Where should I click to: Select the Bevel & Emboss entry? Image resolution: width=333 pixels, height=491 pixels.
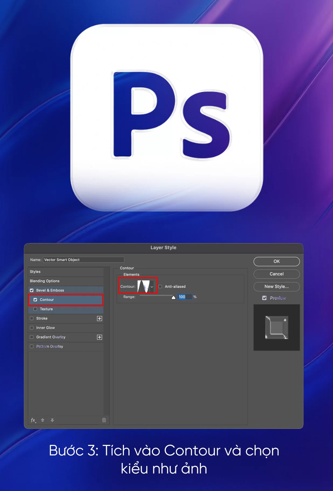click(x=50, y=290)
